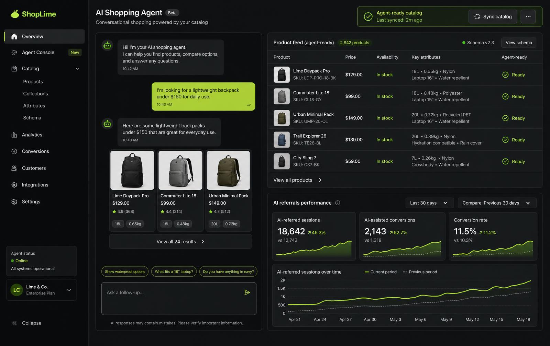
Task: Click the Show waterproof options suggestion
Action: coord(125,272)
